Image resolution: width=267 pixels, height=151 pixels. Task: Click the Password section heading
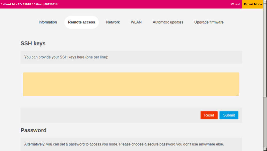[34, 130]
